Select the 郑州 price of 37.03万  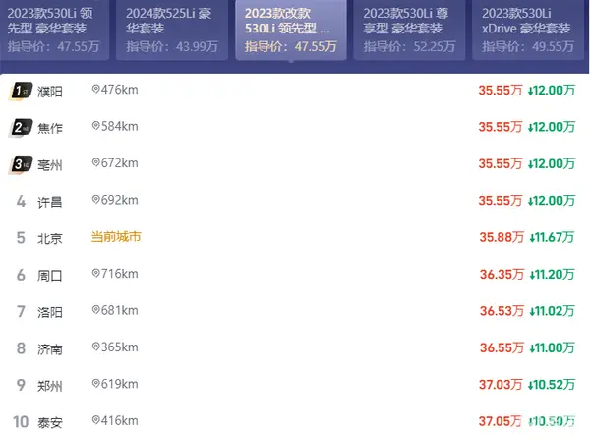point(501,385)
